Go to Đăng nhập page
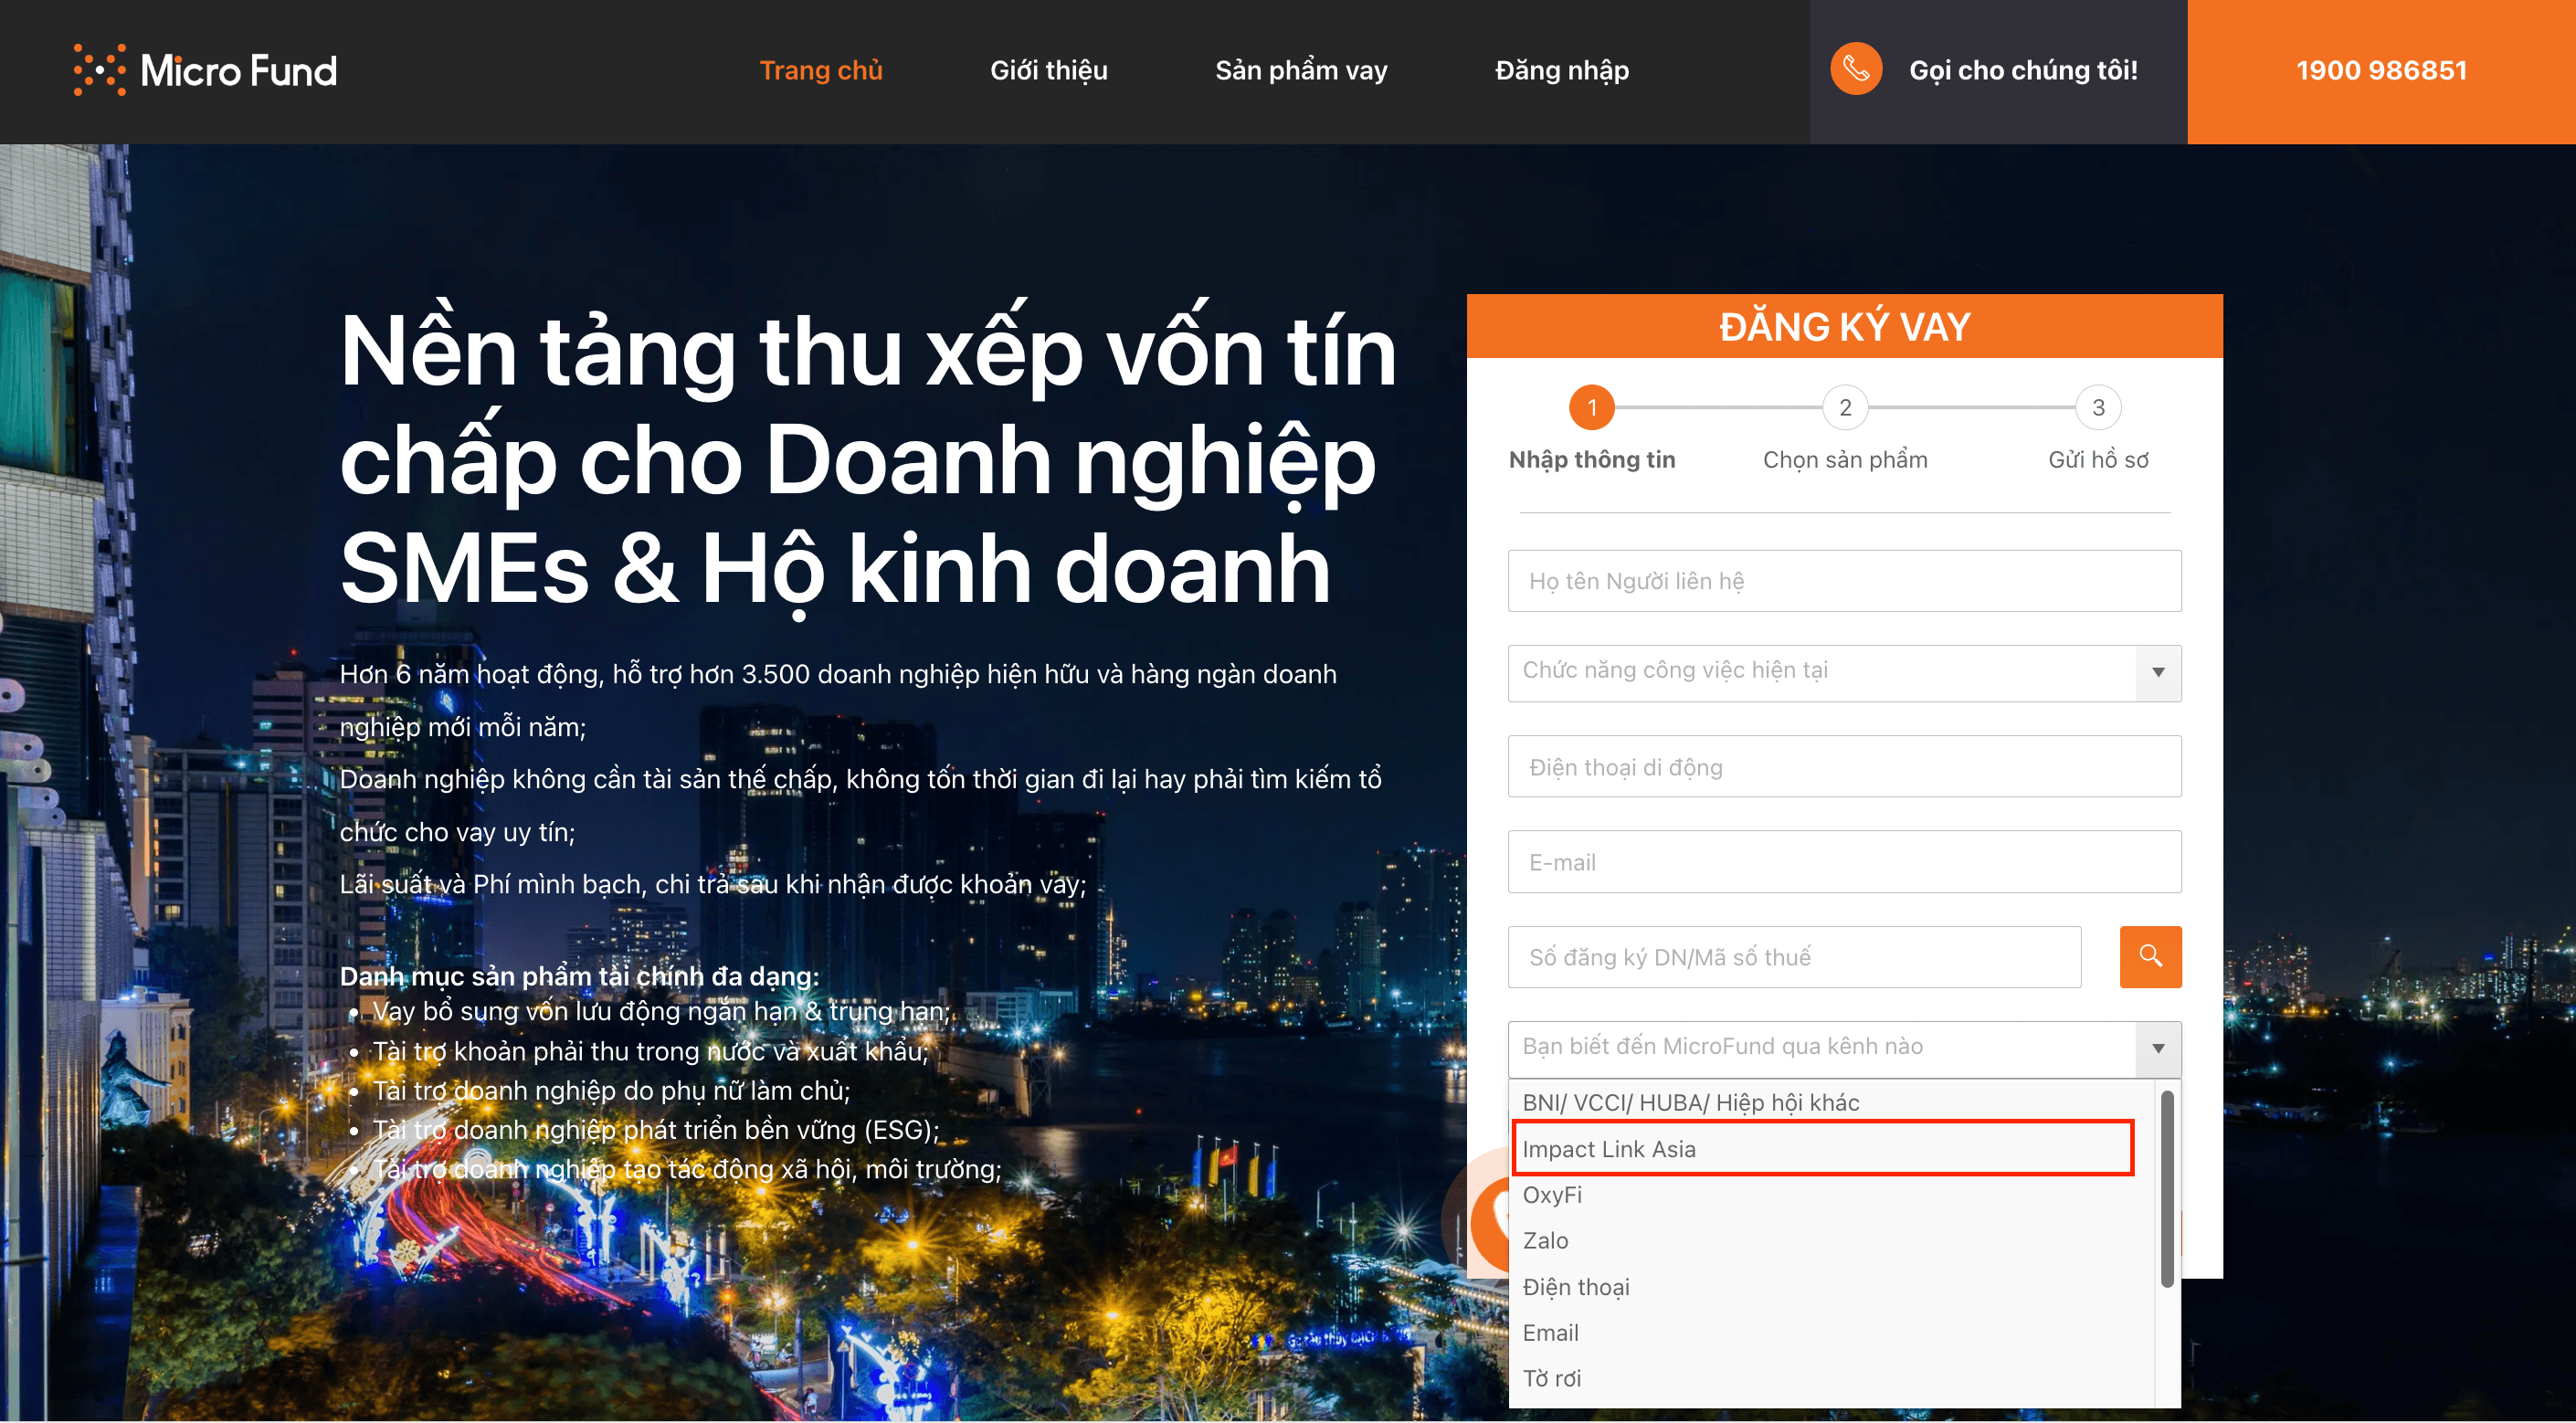2576x1423 pixels. tap(1561, 70)
